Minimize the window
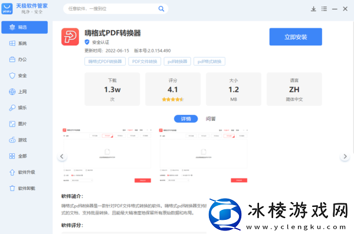Image resolution: width=354 pixels, height=234 pixels. point(335,9)
